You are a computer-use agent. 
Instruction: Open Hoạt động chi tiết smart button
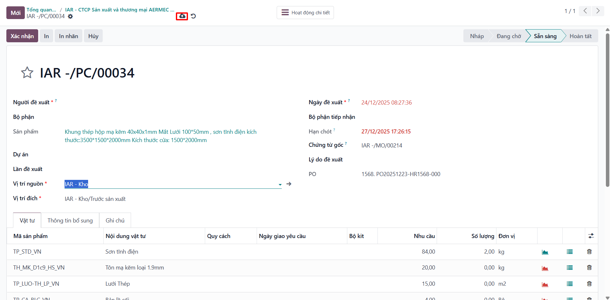[x=305, y=13]
